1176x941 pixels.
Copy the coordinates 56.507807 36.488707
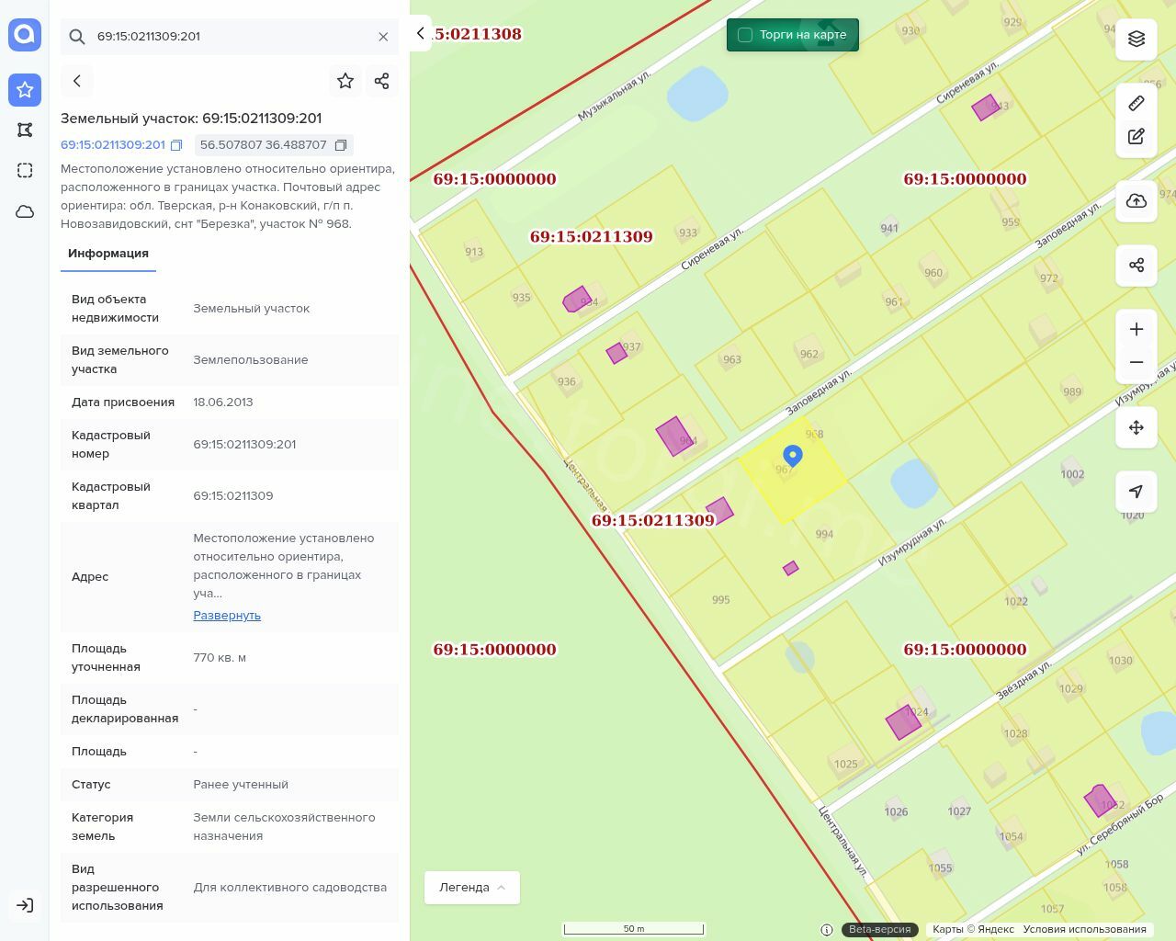coord(341,145)
